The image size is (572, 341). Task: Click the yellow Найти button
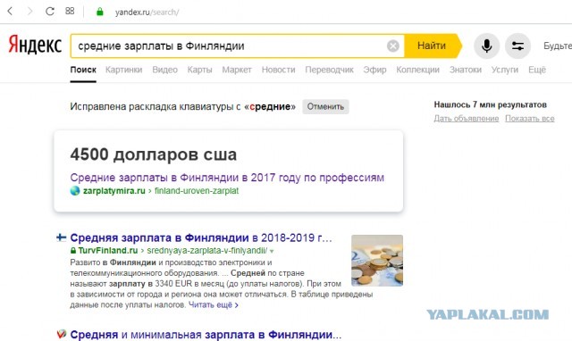click(x=433, y=46)
